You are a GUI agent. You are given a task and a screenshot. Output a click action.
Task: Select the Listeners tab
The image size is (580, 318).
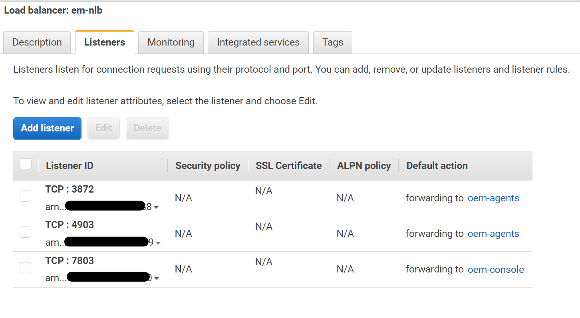click(105, 42)
